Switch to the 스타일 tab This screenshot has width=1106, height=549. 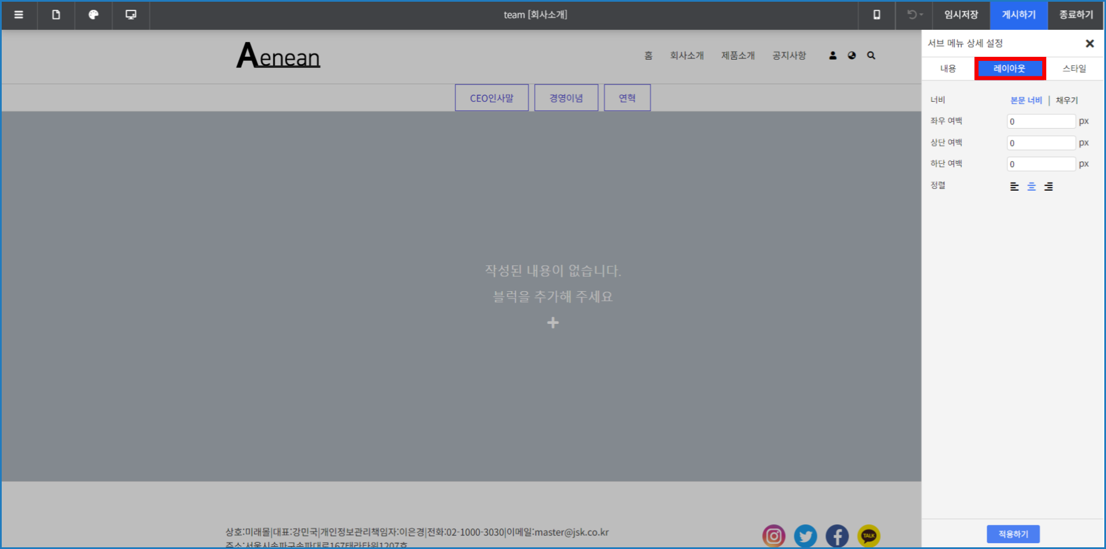[1074, 69]
